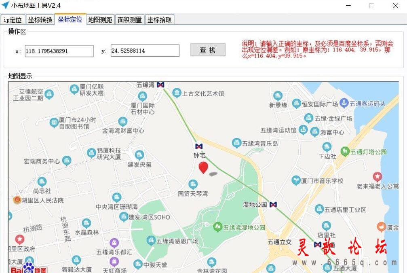
Task: Select the 坐标定位 tab
Action: coord(70,19)
